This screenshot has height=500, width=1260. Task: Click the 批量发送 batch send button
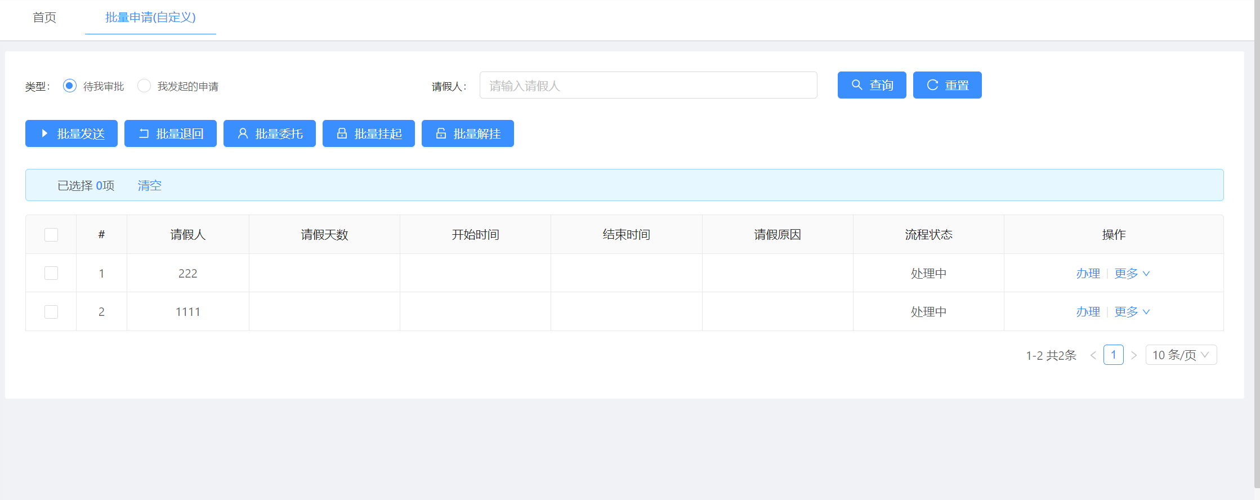pyautogui.click(x=72, y=133)
